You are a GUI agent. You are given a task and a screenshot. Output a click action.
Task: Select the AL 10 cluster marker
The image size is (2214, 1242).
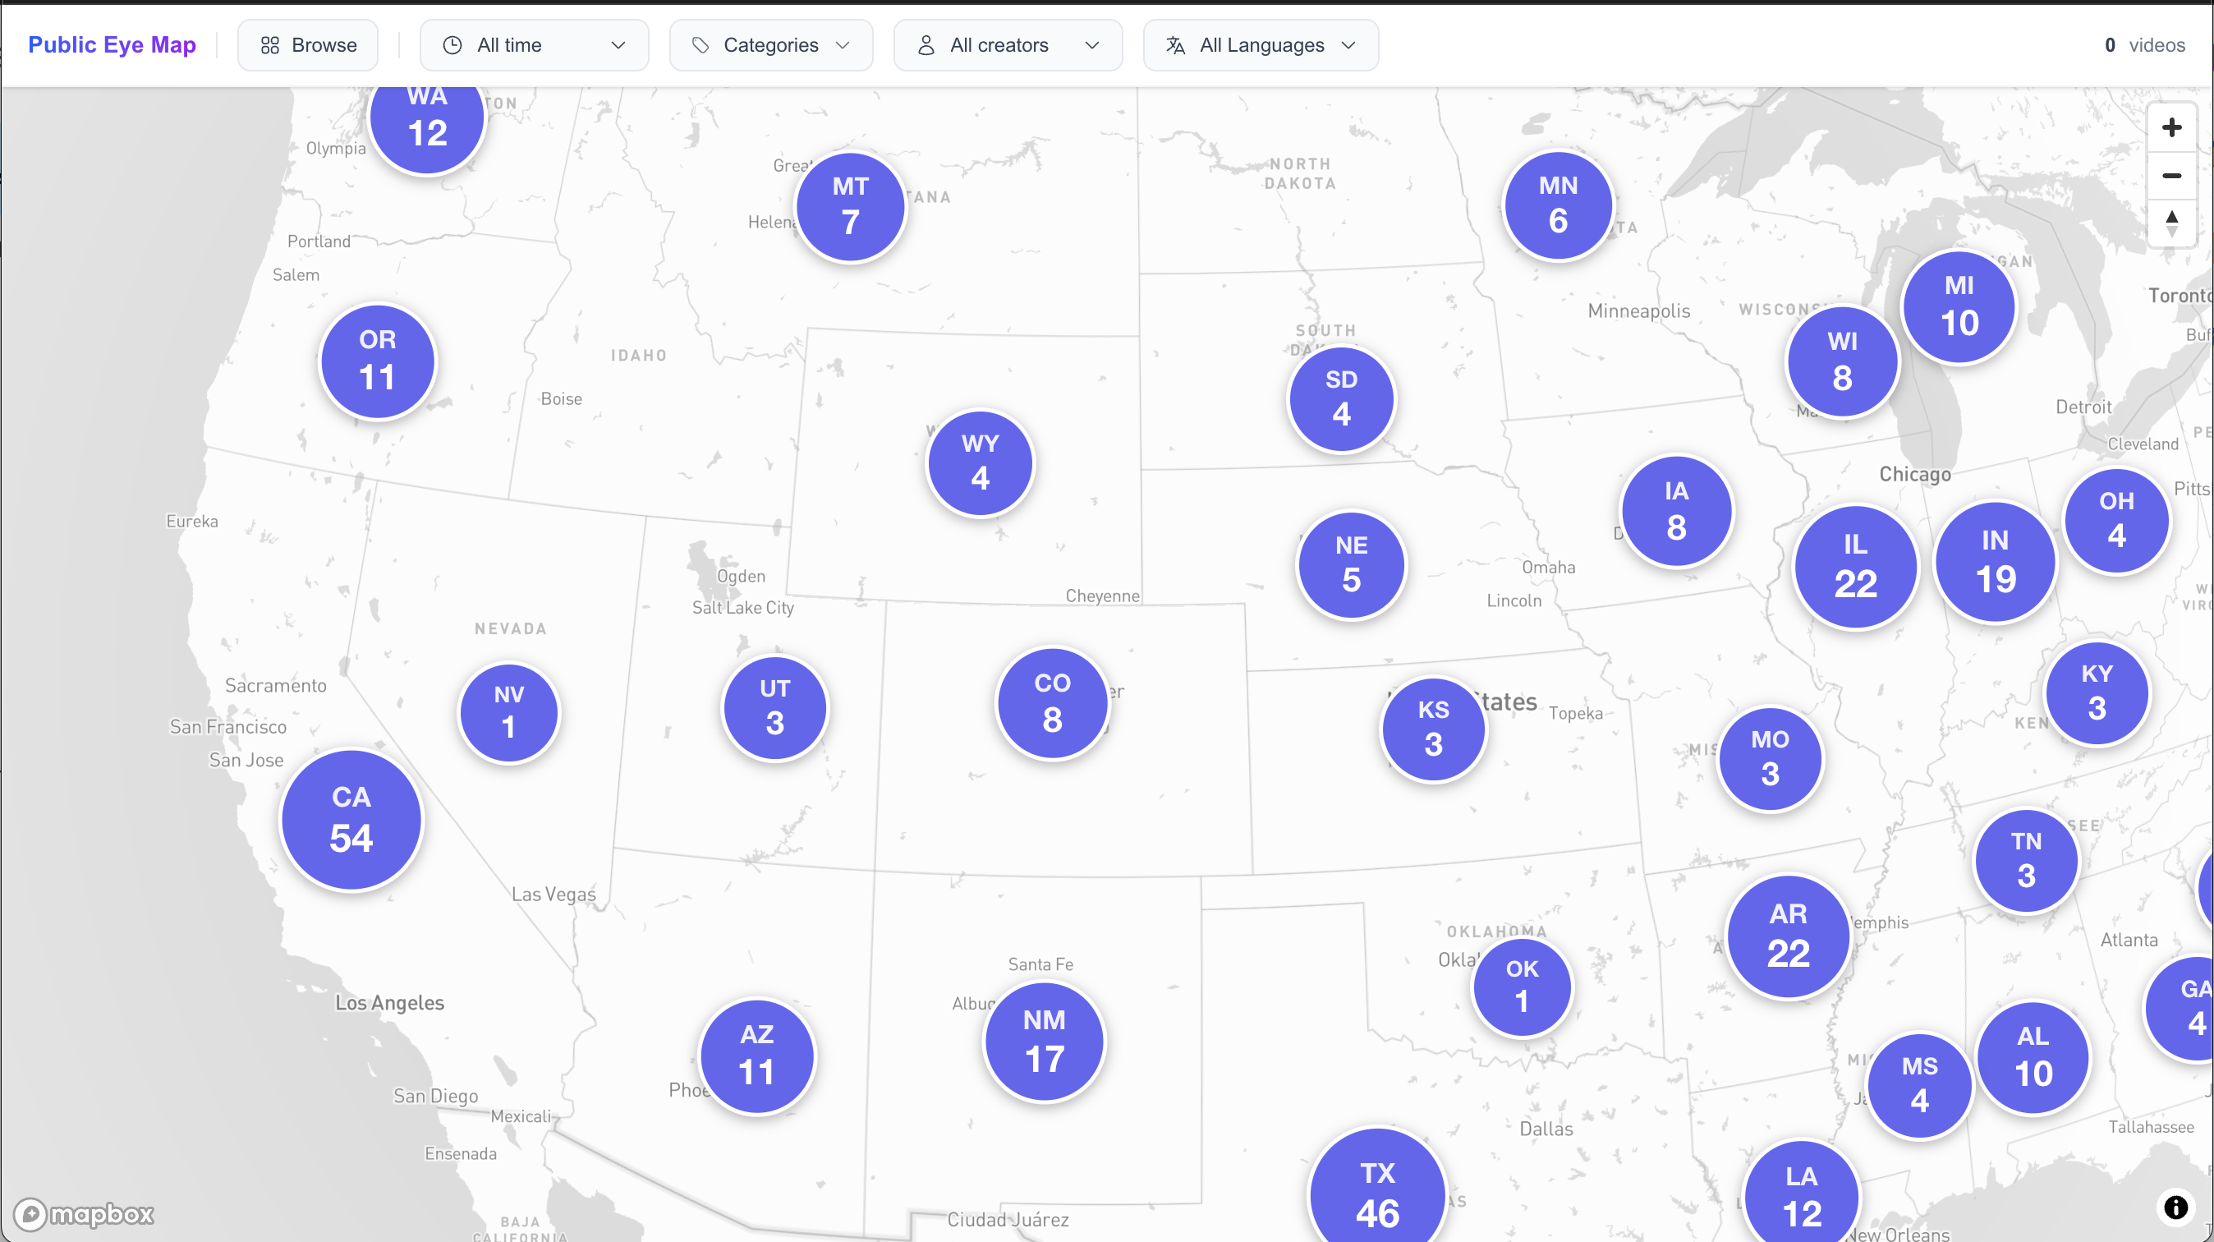coord(2033,1058)
